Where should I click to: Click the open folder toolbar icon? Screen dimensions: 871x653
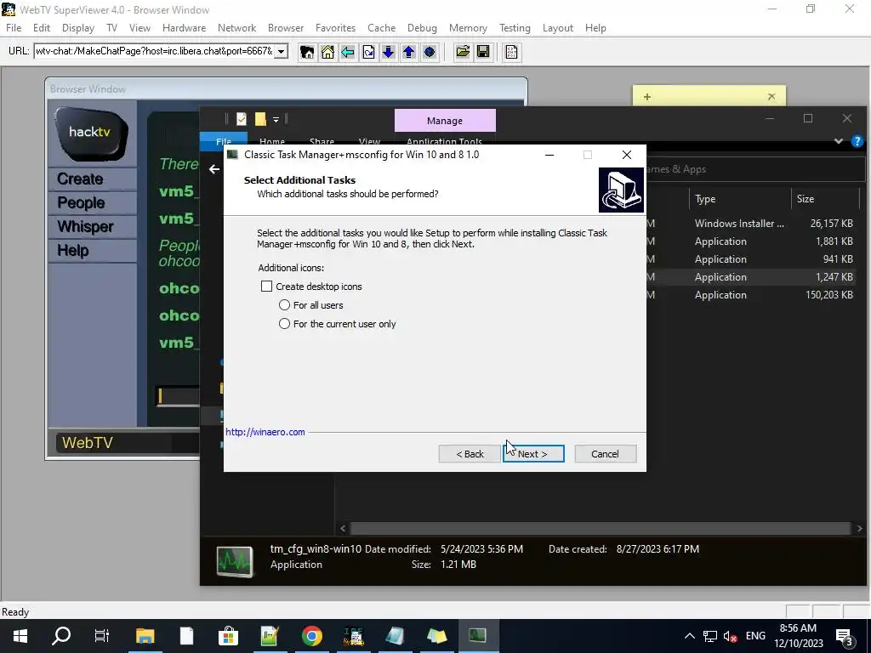[463, 52]
